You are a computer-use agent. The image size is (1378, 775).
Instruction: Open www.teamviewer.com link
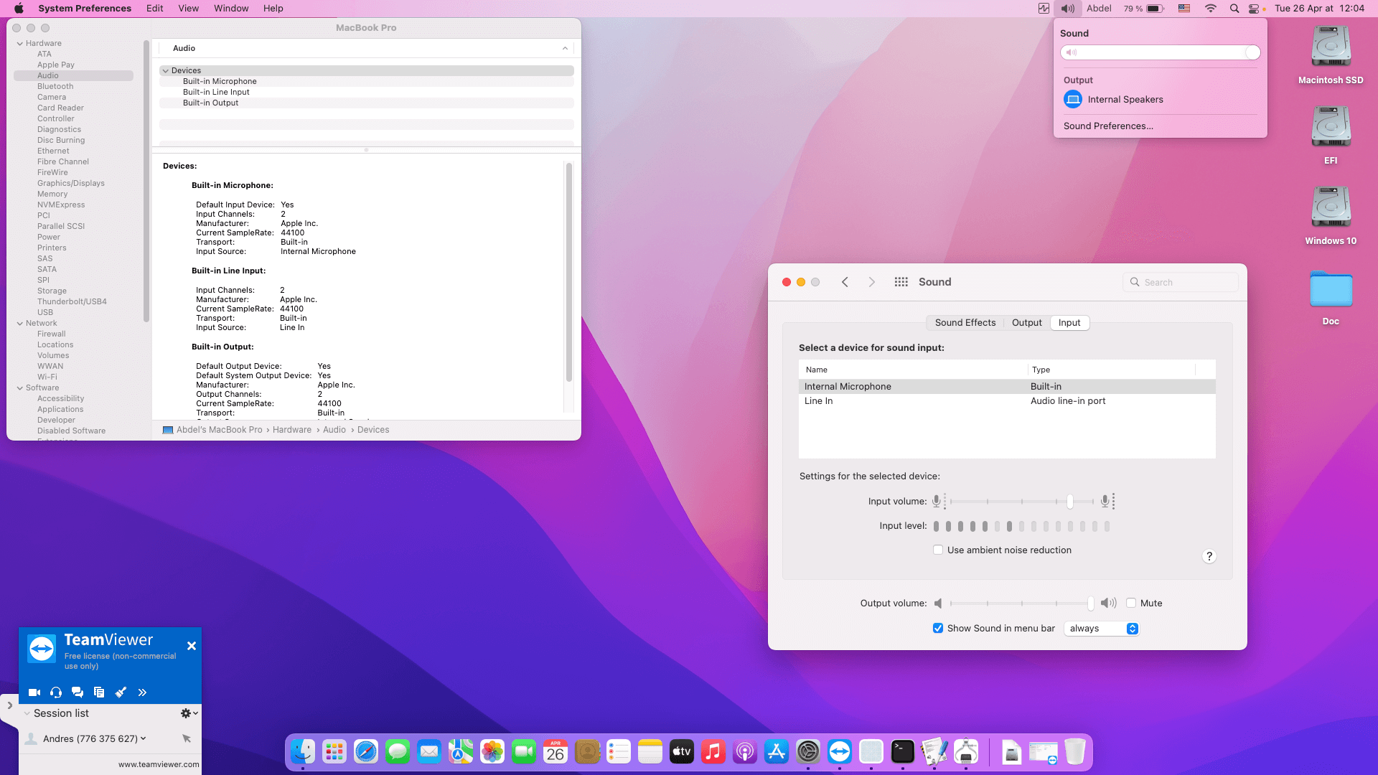tap(159, 764)
